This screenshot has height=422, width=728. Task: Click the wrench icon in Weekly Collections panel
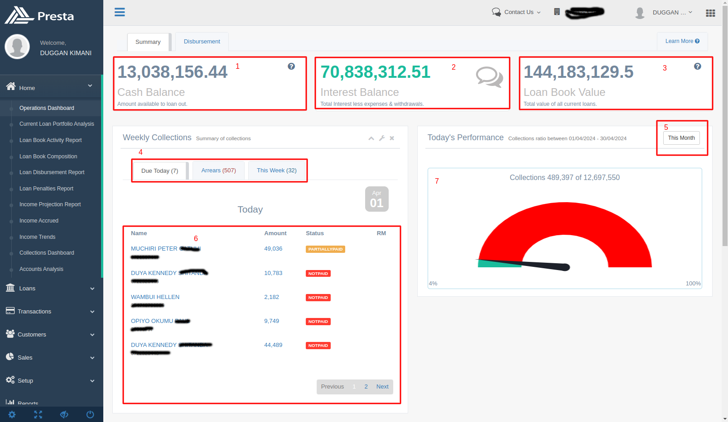pyautogui.click(x=382, y=138)
